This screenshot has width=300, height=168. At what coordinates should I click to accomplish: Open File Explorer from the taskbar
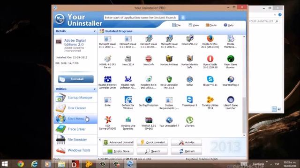coord(62,164)
